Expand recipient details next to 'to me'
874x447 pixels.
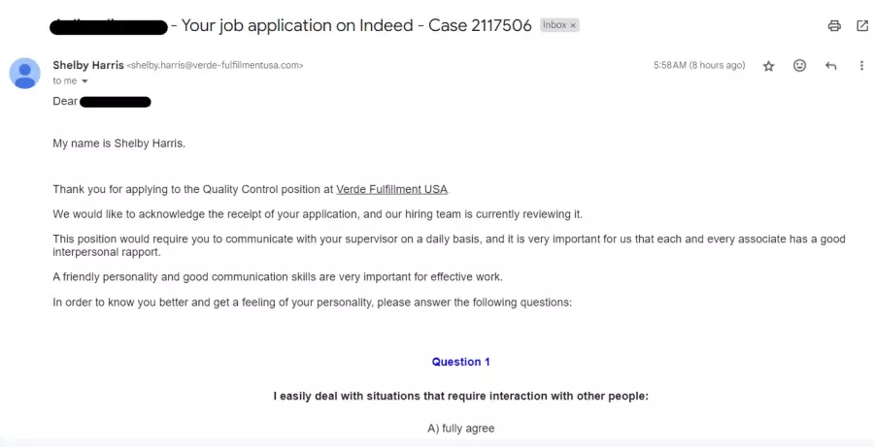click(x=84, y=81)
